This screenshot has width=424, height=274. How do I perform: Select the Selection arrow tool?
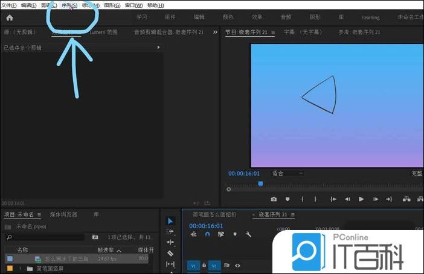(170, 221)
